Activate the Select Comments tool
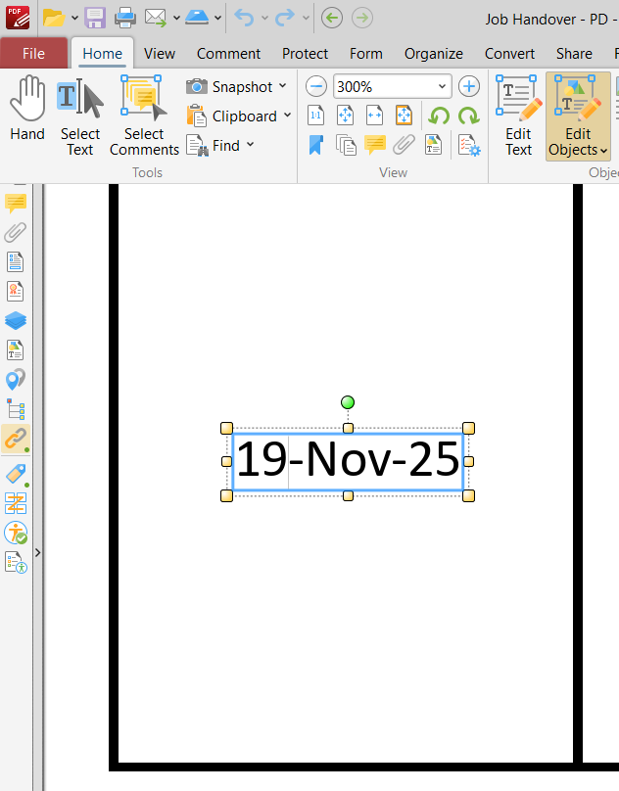Viewport: 619px width, 791px height. [144, 116]
